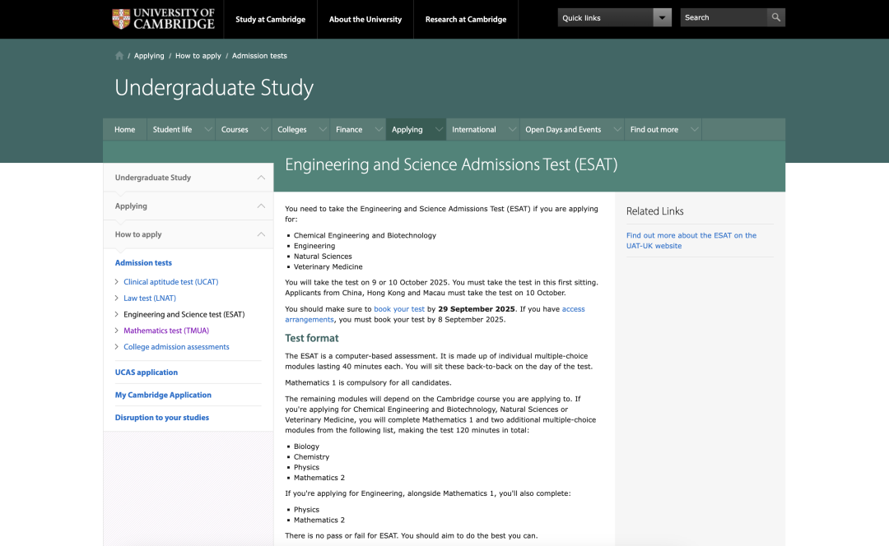Open ESAT on UAT-UK website link
This screenshot has height=546, width=889.
691,240
